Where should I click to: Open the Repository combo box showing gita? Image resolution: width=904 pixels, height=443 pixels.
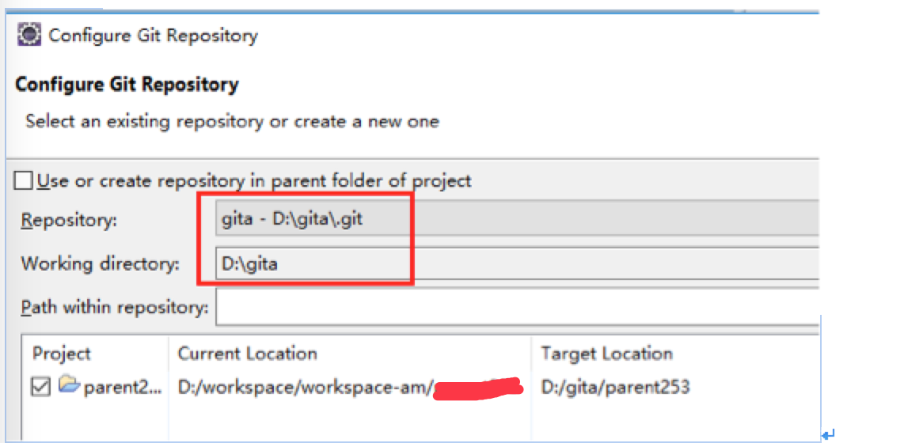click(x=516, y=219)
